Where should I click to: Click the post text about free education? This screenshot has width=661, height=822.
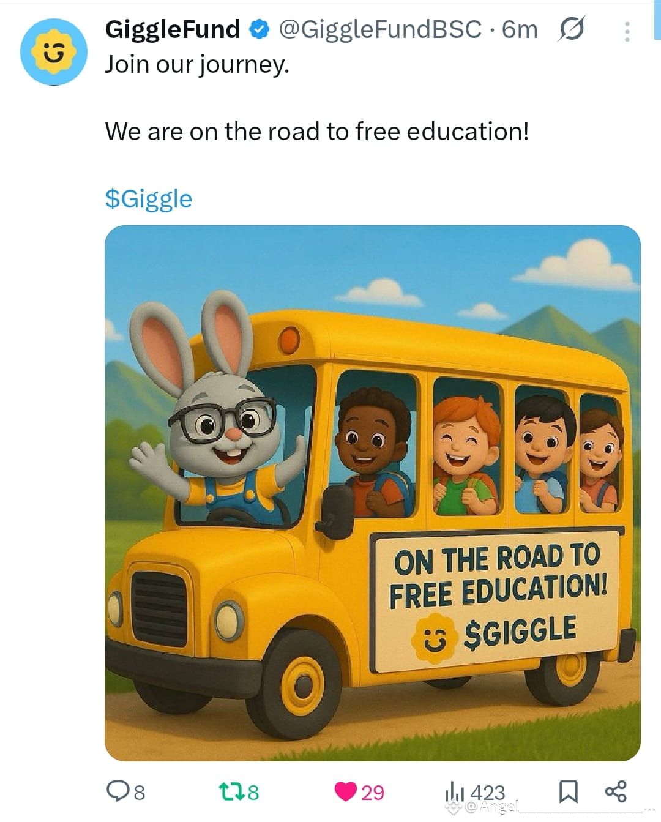click(x=317, y=132)
